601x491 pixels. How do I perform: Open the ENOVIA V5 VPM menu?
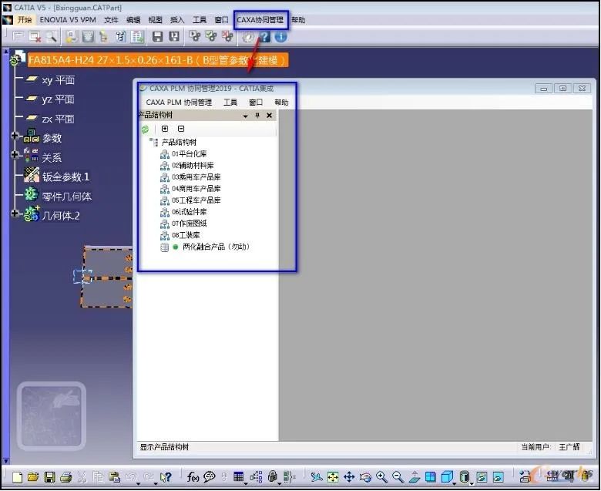(x=68, y=20)
